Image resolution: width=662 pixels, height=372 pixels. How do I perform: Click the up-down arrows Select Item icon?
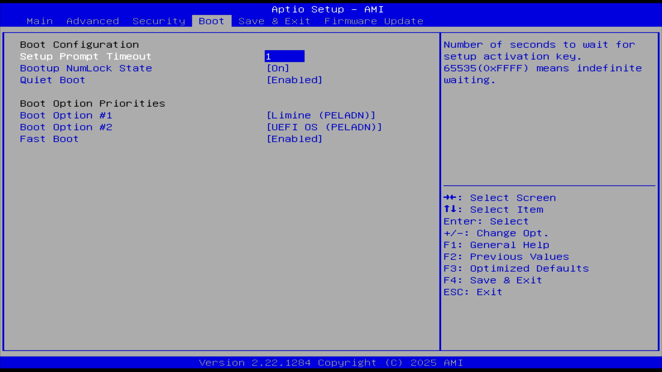pos(450,209)
